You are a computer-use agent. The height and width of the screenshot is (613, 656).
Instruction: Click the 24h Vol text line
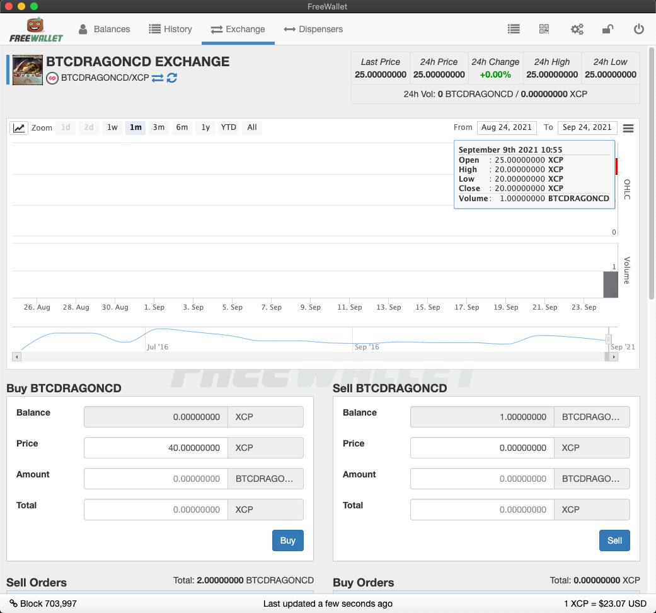tap(495, 94)
